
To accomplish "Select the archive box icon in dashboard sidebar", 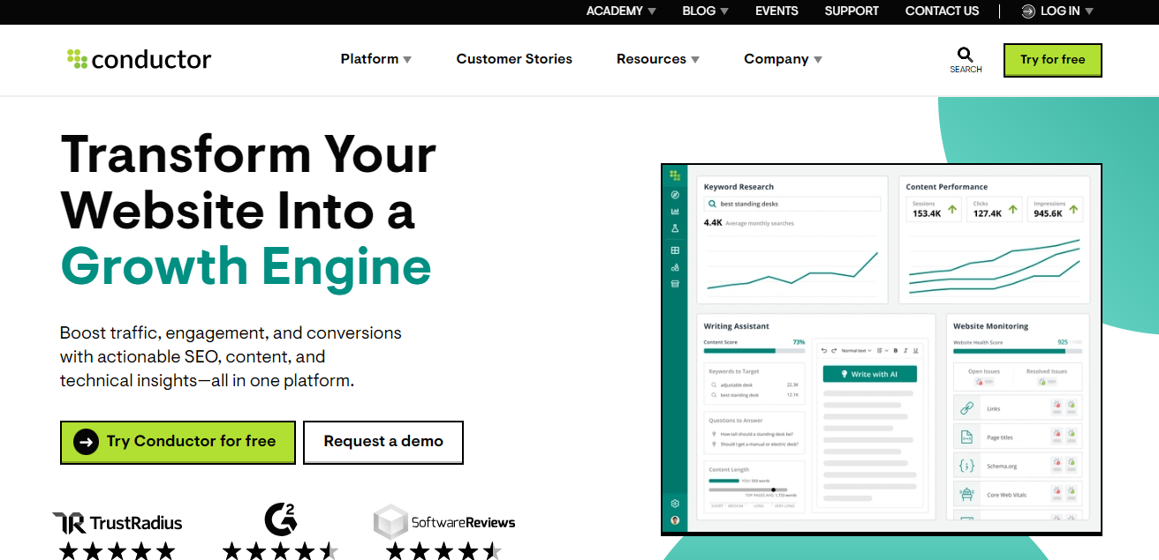I will pos(675,284).
